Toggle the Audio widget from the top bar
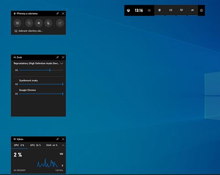Image resolution: width=220 pixels, height=175 pixels. coord(171,10)
